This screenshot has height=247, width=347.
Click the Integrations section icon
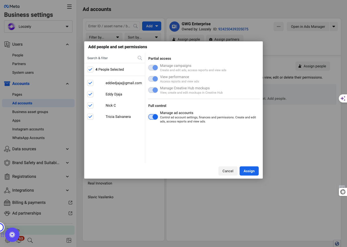tap(7, 190)
